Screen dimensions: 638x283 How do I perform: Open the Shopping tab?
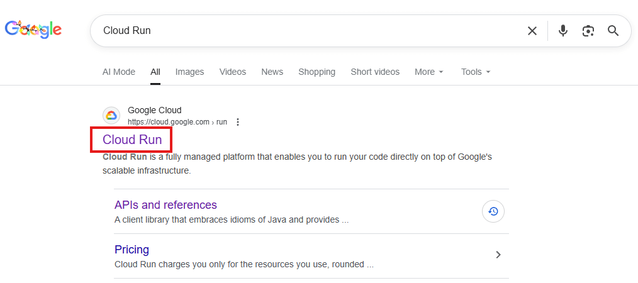[x=317, y=72]
